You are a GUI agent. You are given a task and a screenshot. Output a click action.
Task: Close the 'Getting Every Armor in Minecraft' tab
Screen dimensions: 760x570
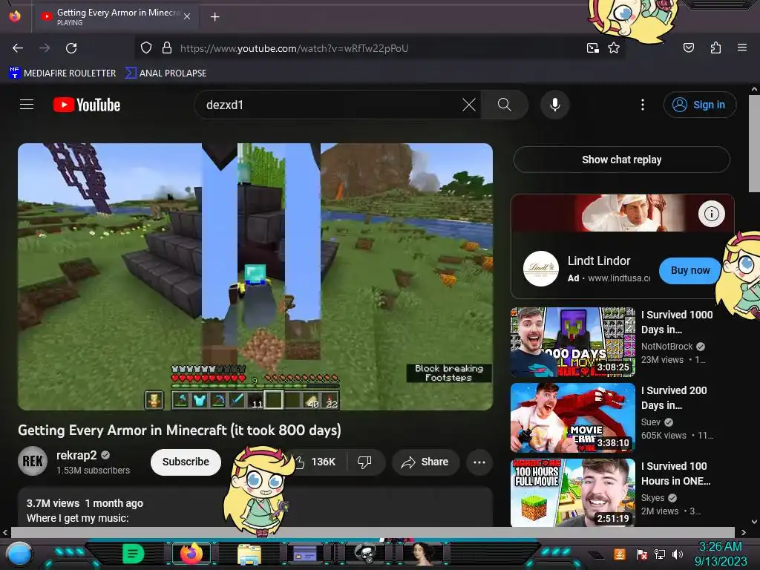pos(187,16)
